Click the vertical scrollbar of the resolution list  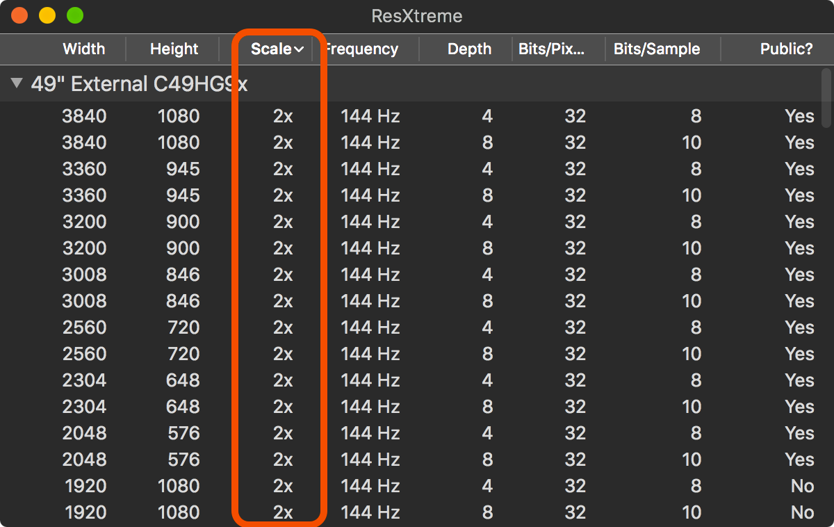(826, 97)
